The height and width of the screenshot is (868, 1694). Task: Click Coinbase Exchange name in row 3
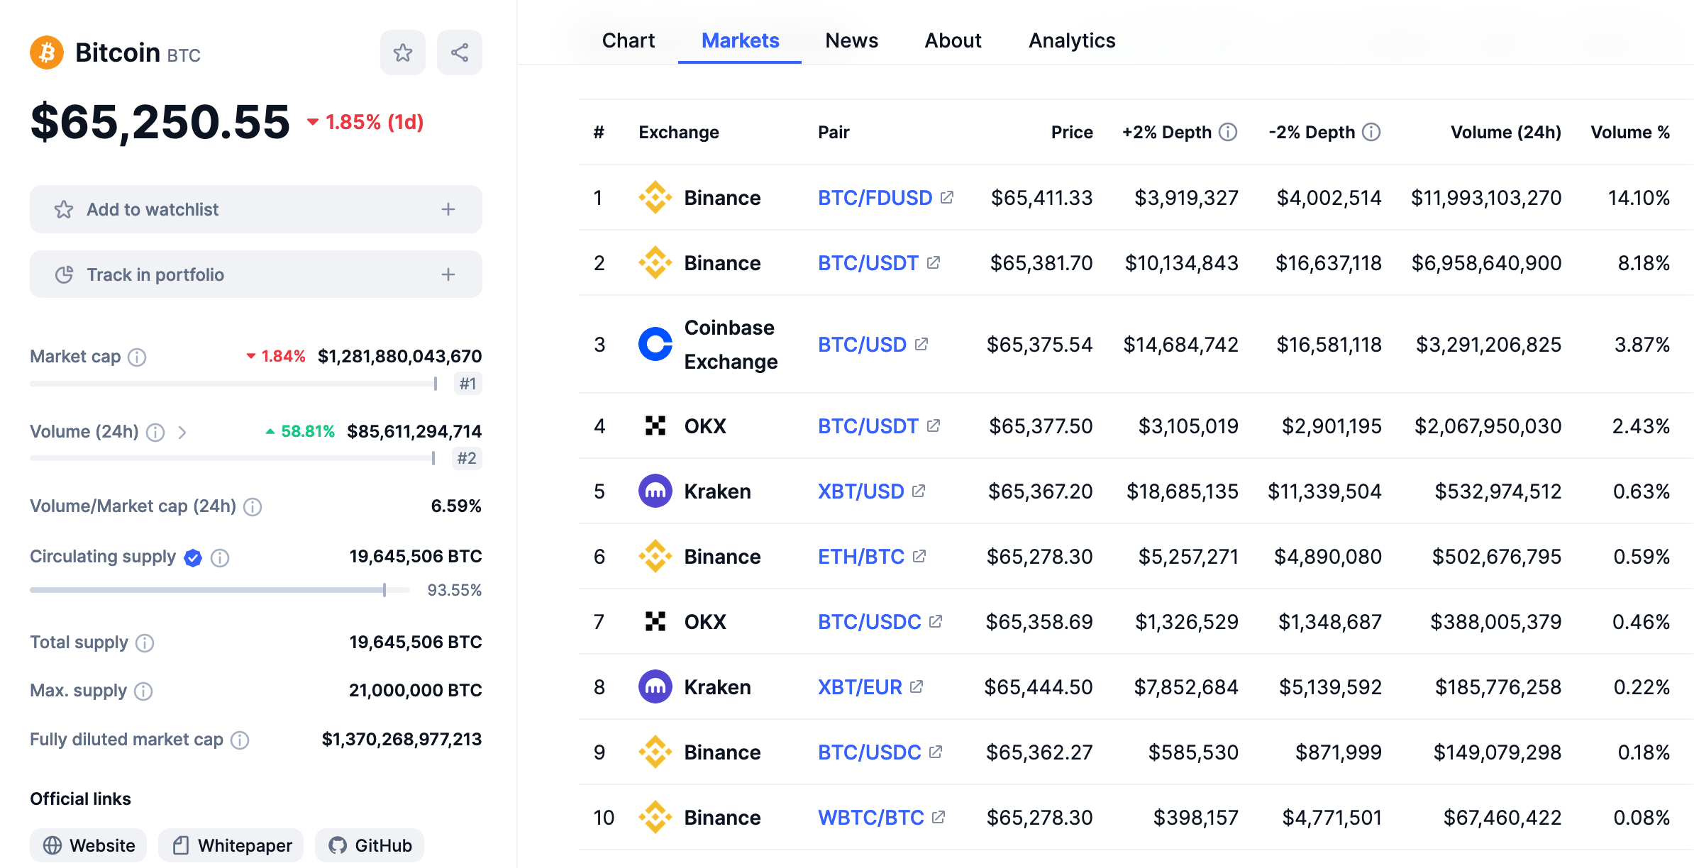[731, 345]
